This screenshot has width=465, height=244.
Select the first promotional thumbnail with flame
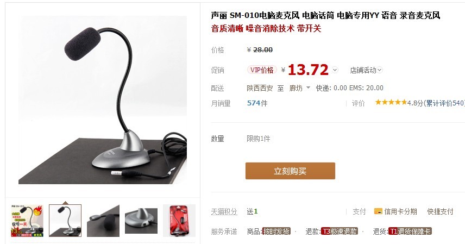[x=27, y=221]
